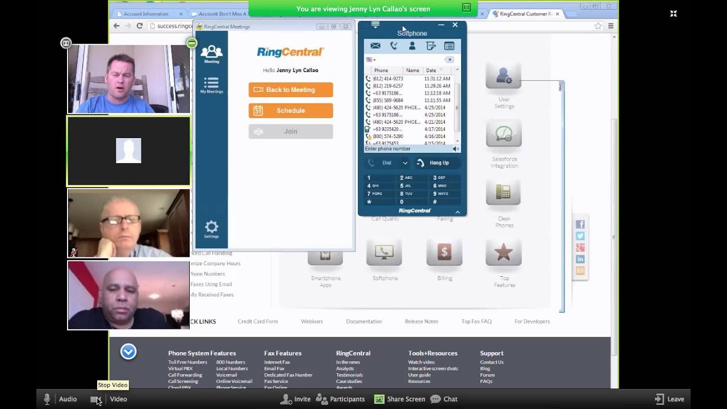Click the orange Schedule button

[x=291, y=111]
